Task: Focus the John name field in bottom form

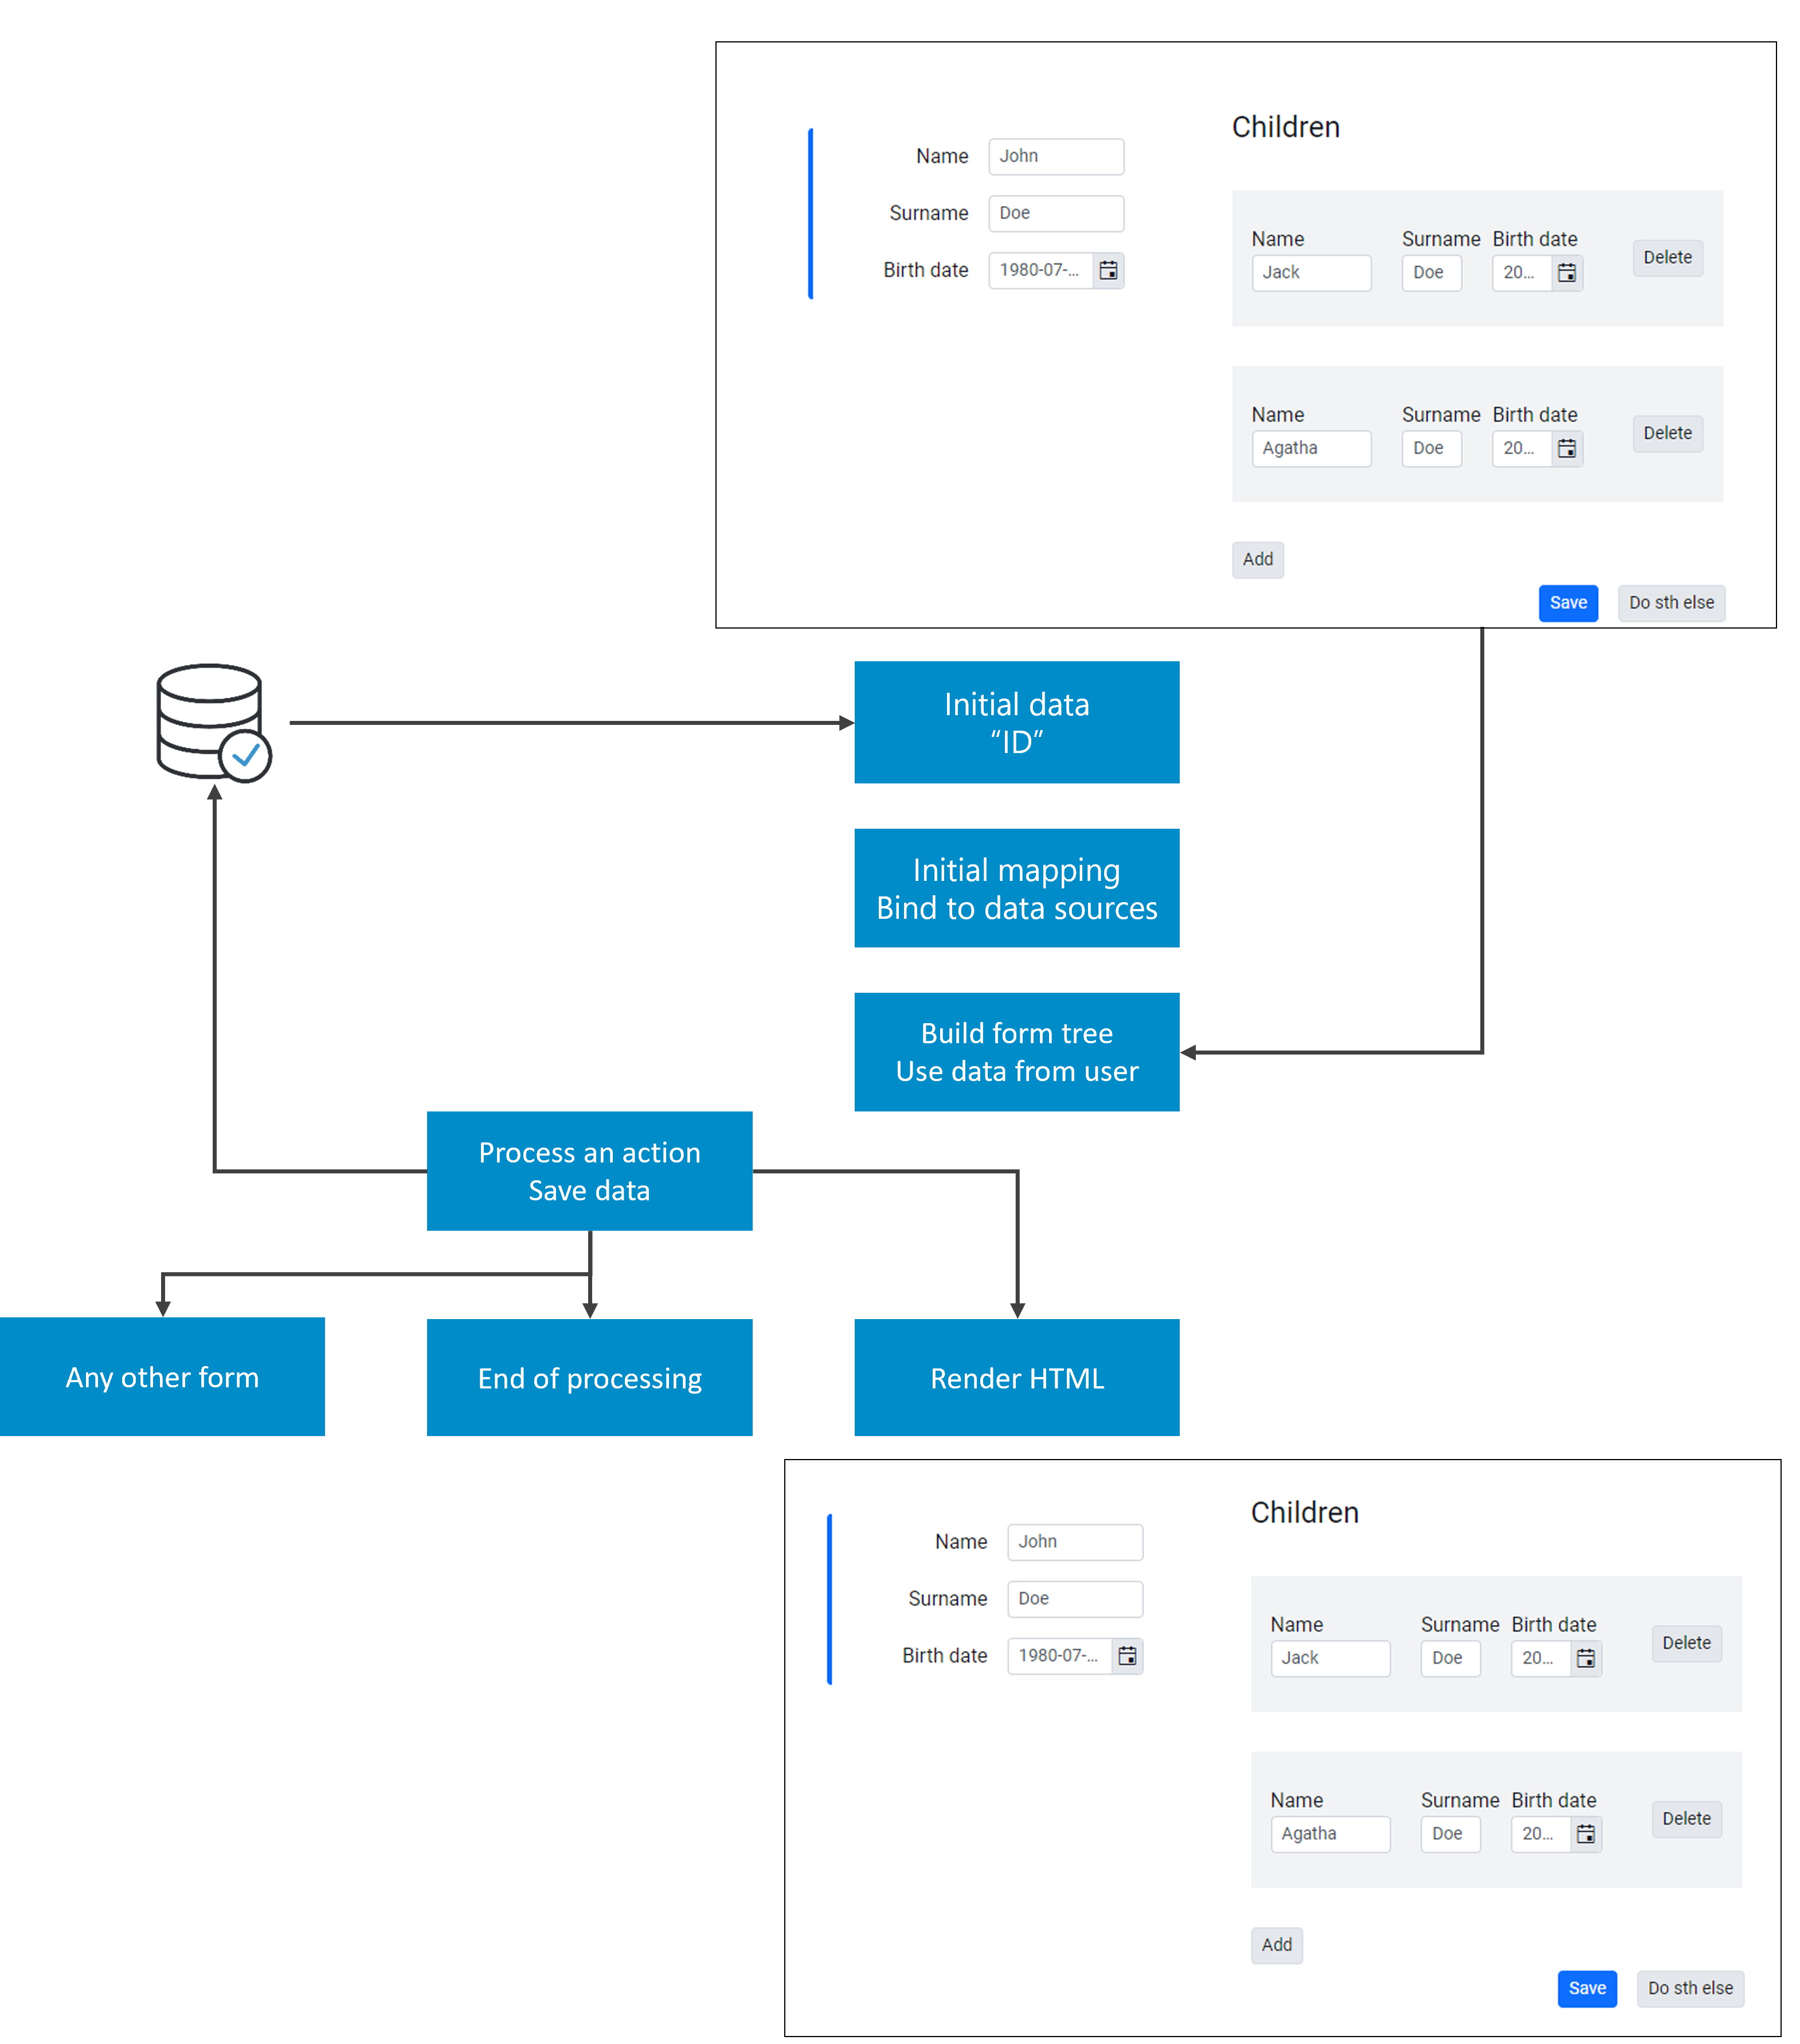Action: coord(1075,1542)
